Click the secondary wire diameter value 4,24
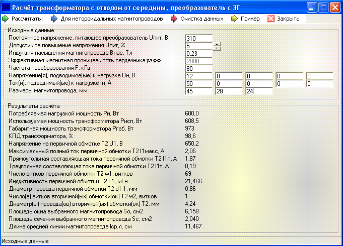Screen dimensions: 343x246 (190, 204)
